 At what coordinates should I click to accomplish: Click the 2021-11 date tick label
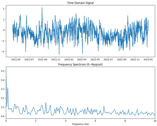coord(56,60)
